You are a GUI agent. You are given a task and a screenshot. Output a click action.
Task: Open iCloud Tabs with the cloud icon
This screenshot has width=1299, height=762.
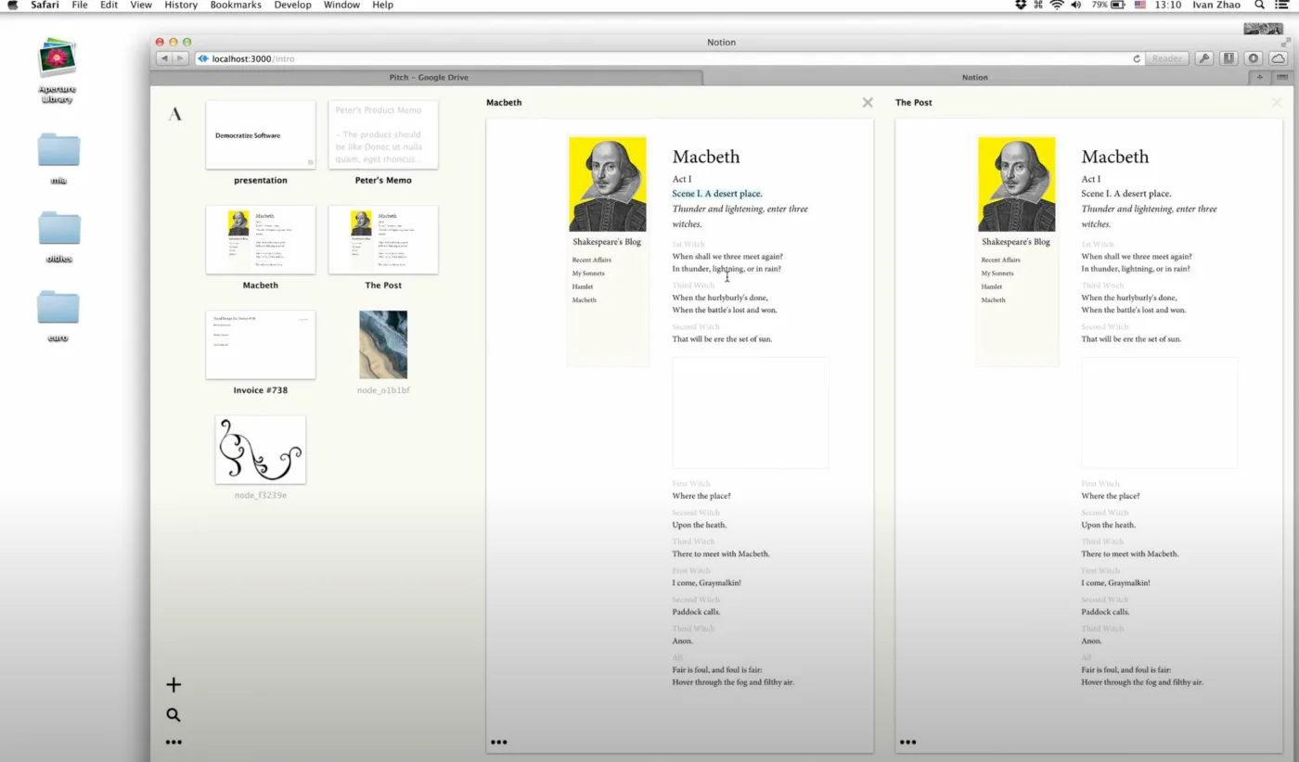click(1278, 58)
